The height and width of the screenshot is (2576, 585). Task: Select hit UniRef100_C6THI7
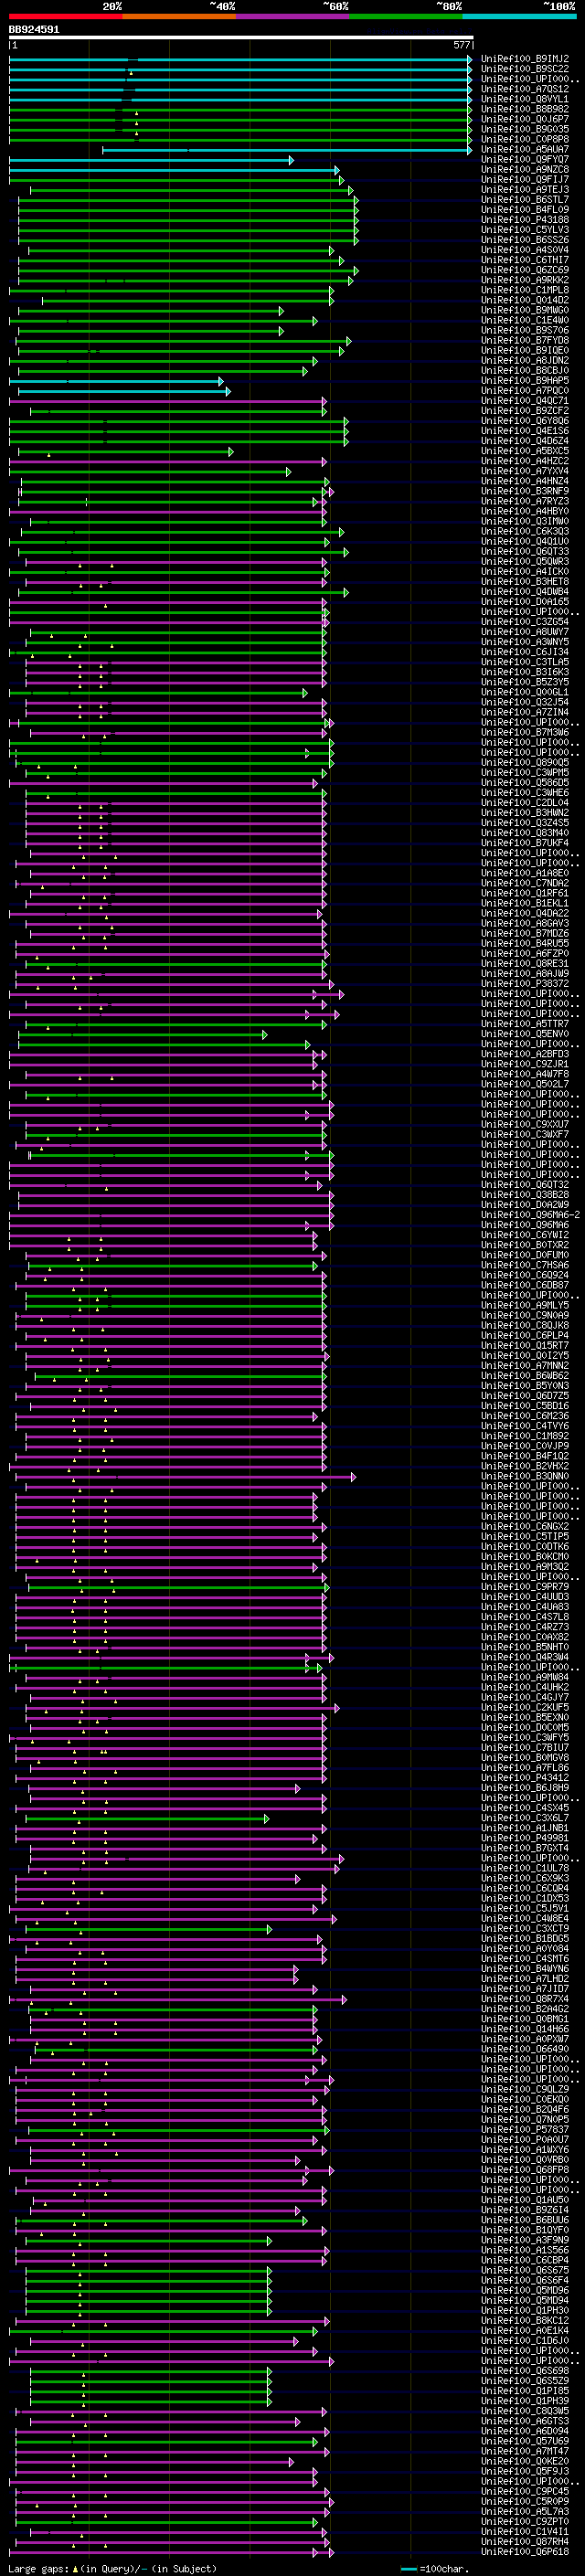pos(525,260)
